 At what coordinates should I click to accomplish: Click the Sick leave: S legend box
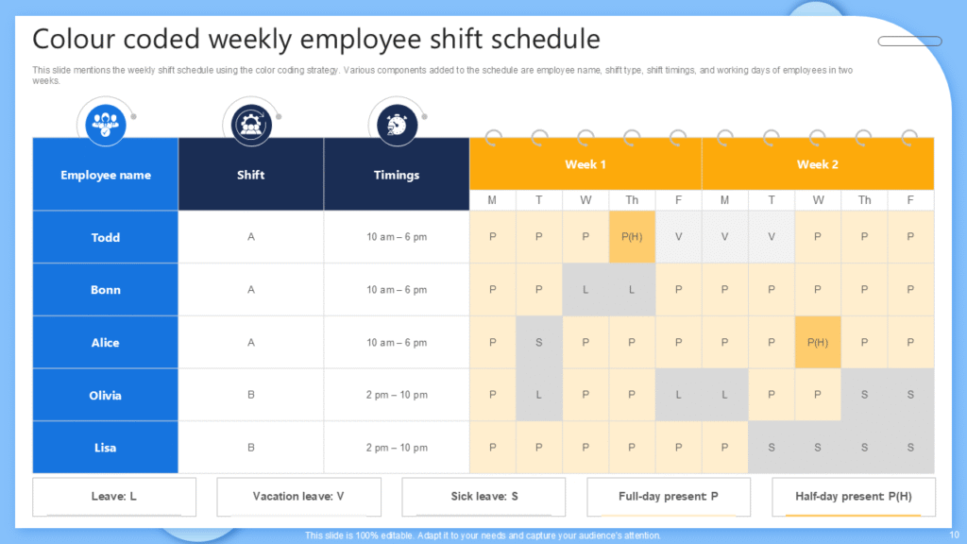483,496
